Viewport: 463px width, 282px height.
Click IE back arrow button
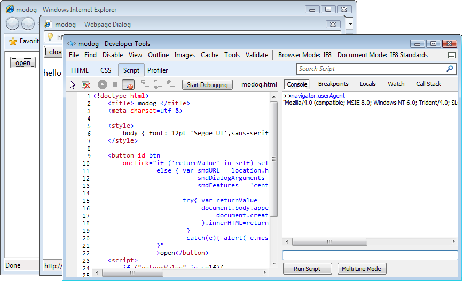(x=12, y=24)
